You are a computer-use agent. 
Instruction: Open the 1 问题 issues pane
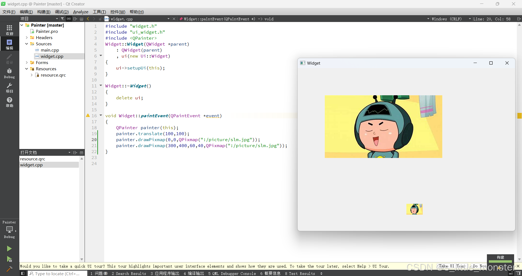coord(99,273)
